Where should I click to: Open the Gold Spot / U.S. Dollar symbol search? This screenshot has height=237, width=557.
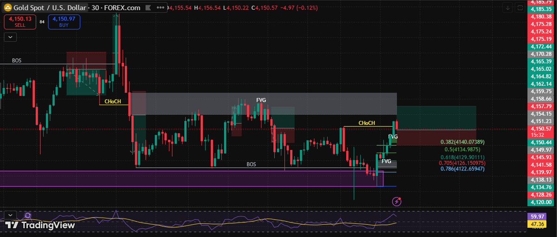[51, 8]
